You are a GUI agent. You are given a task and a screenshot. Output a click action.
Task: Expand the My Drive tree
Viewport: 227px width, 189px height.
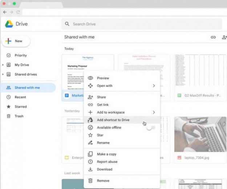[3, 65]
